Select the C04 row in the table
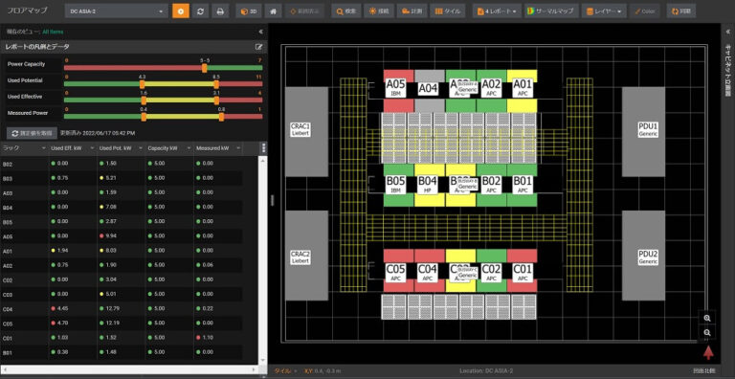The width and height of the screenshot is (735, 379). coord(121,309)
